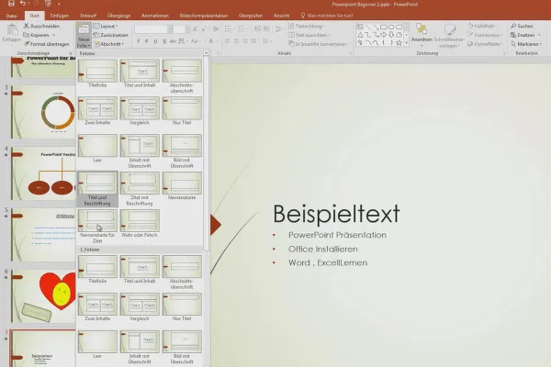Toggle strikethrough abc button
551x367 pixels.
173,41
